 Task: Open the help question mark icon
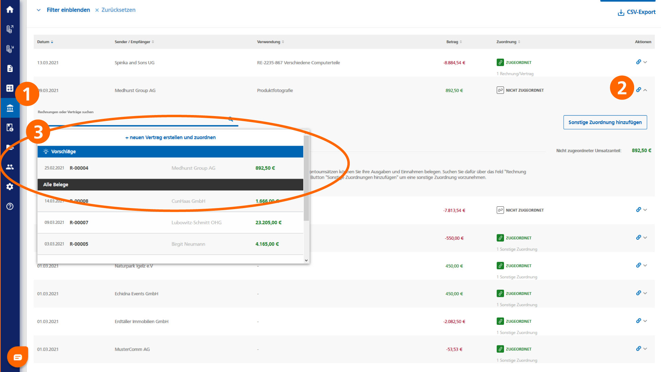point(10,206)
